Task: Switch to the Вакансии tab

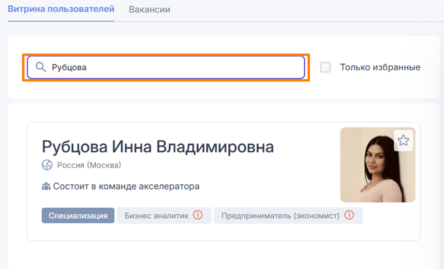Action: click(x=149, y=10)
